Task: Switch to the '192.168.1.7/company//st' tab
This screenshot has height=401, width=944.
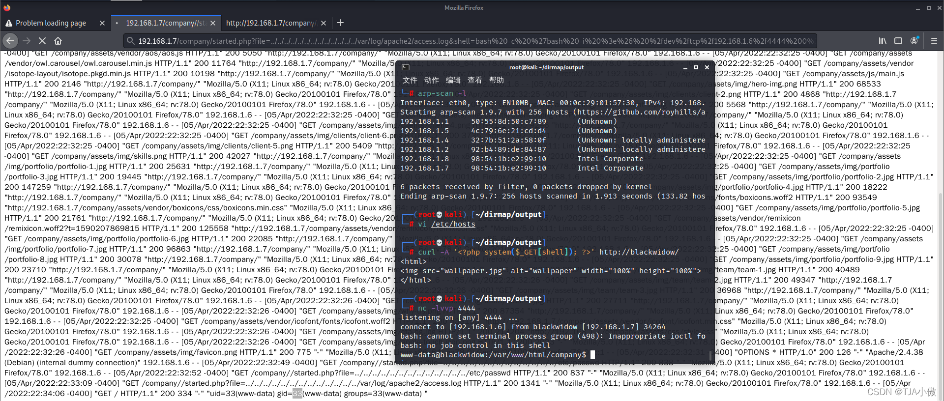Action: (165, 23)
